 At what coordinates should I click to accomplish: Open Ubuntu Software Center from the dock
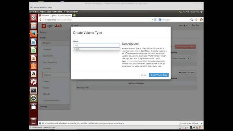click(x=33, y=66)
